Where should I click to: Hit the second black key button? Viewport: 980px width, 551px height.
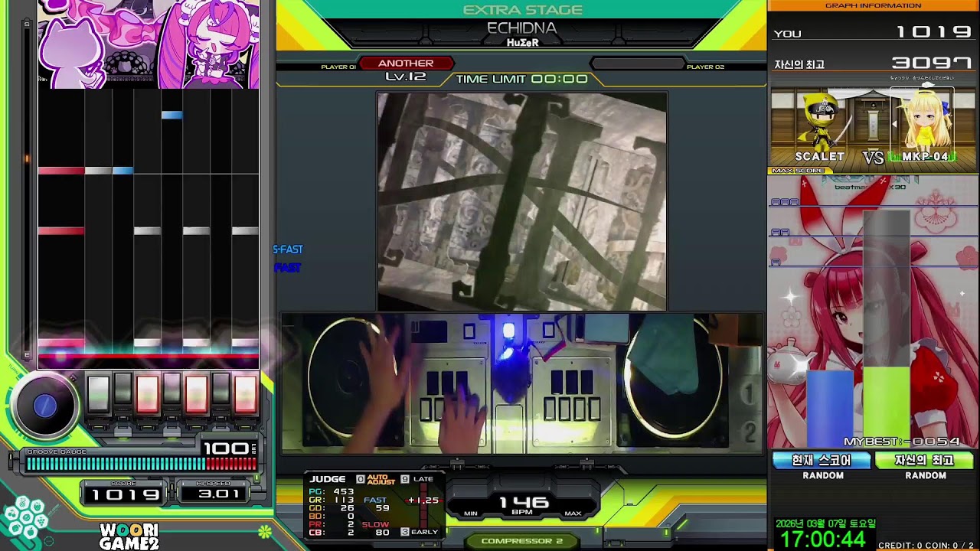click(x=122, y=390)
